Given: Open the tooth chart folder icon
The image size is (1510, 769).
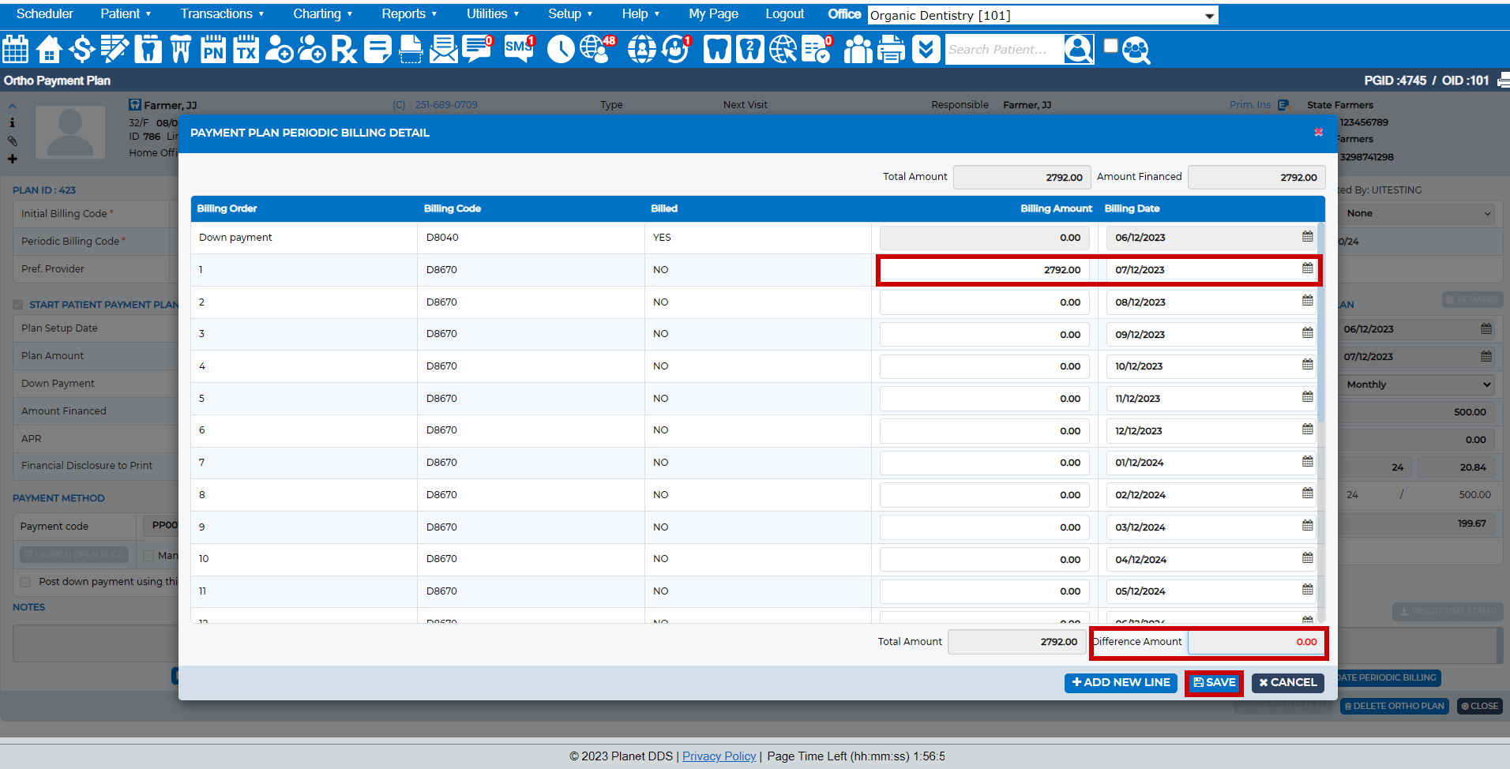Looking at the screenshot, I should [x=148, y=49].
